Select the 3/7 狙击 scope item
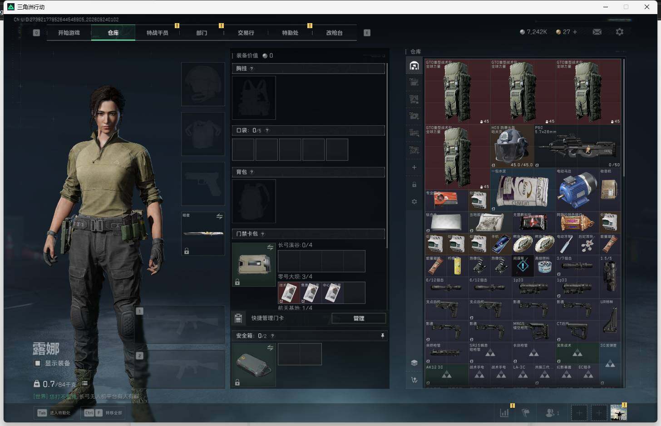Viewport: 661px width, 426px height. (x=577, y=266)
